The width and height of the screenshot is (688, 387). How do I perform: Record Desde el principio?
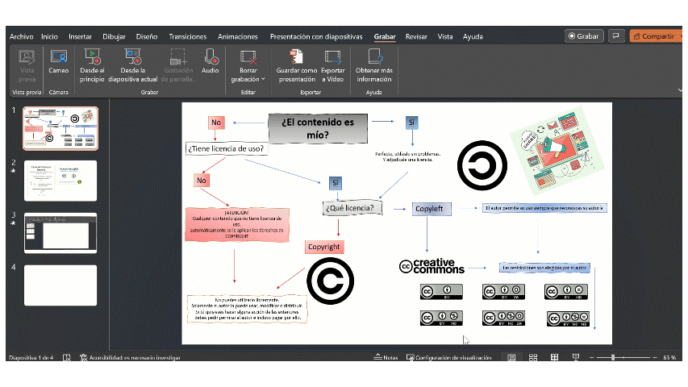[92, 66]
